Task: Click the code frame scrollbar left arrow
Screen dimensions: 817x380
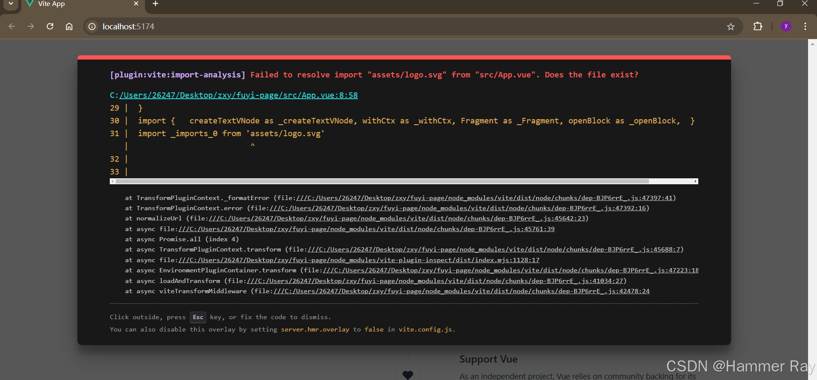Action: tap(112, 181)
